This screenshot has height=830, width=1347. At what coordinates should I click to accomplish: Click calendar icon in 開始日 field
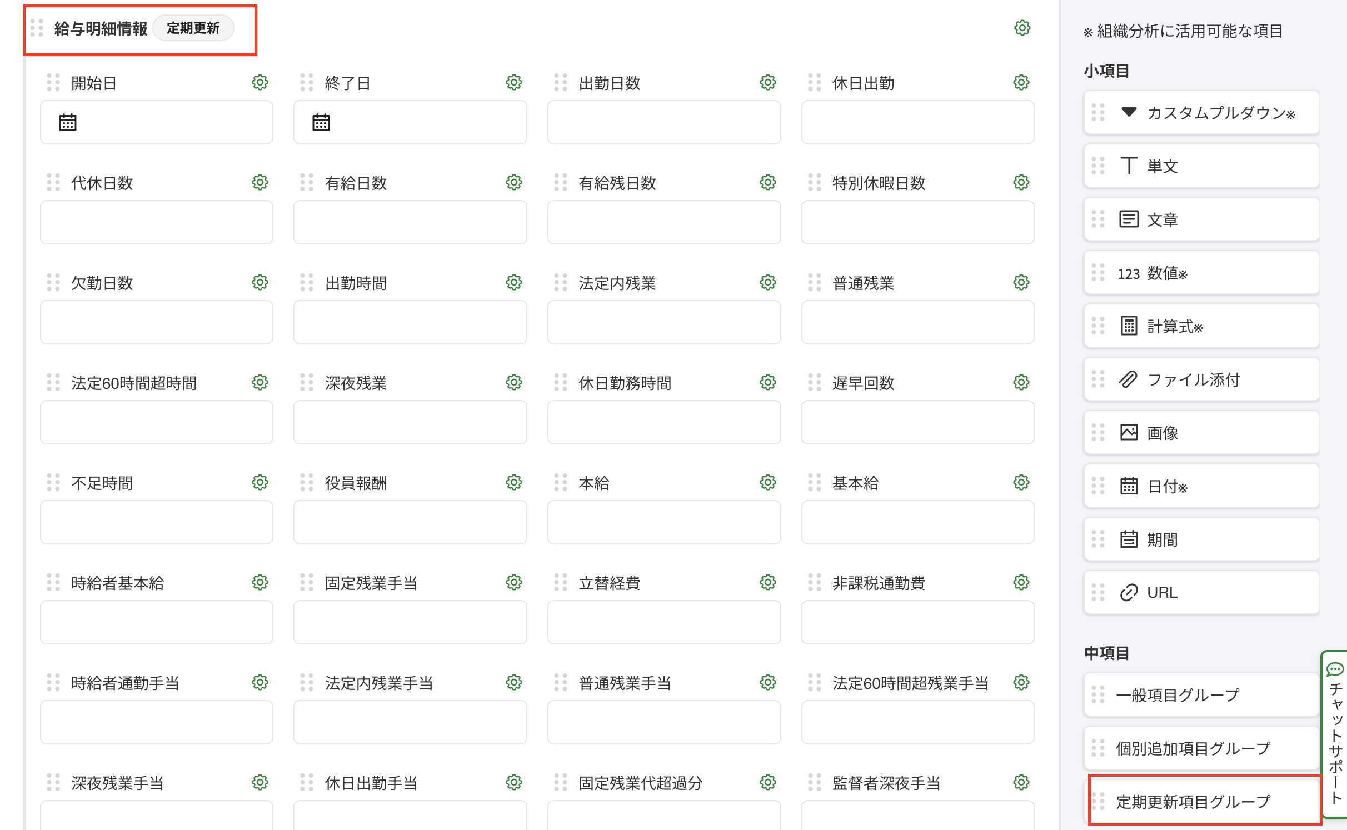67,122
